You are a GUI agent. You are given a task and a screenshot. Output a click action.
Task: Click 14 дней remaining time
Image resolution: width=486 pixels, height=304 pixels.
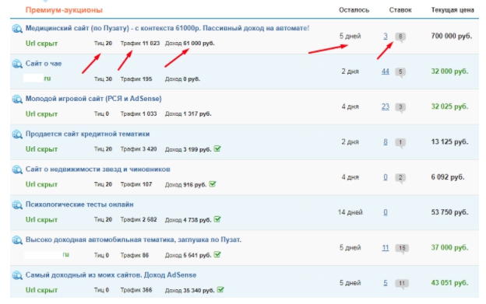point(350,212)
